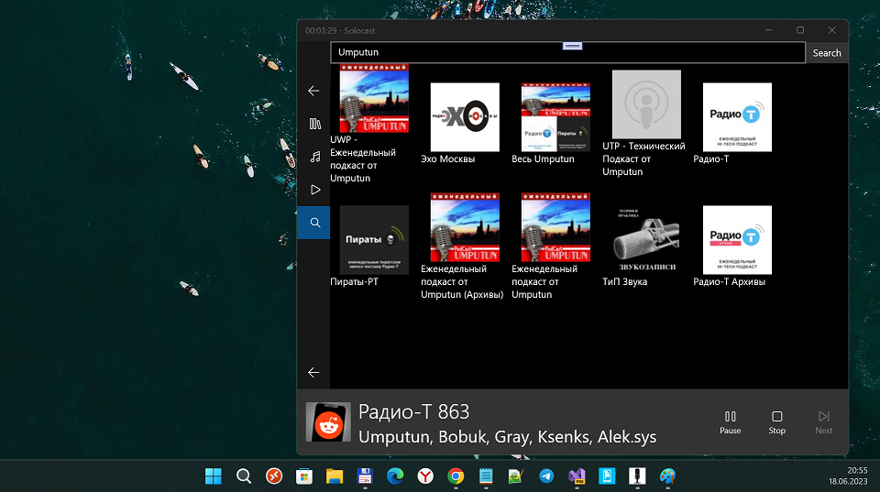880x492 pixels.
Task: Open Еженедельный подкаст от Umputun (Архивы) cover
Action: coord(465,227)
